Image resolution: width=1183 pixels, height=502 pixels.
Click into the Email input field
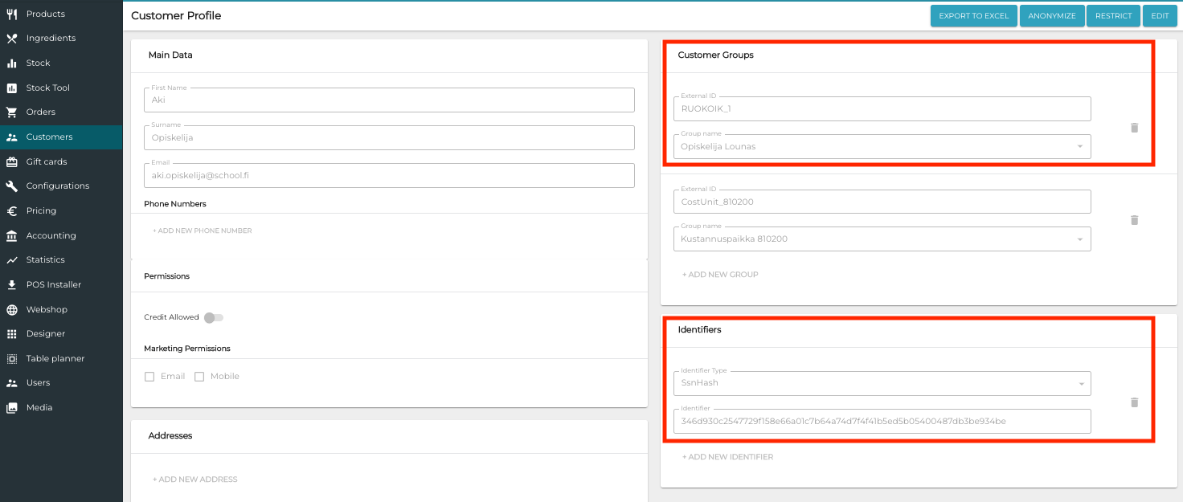[389, 175]
